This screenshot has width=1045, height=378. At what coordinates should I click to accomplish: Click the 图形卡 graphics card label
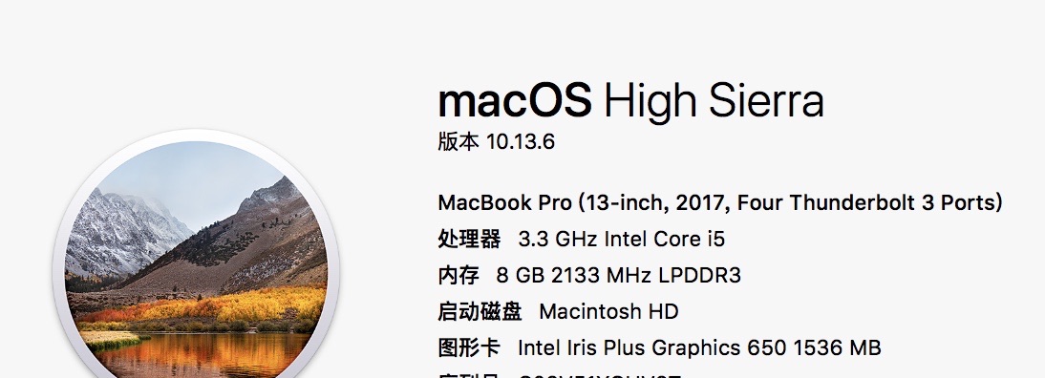pos(469,346)
